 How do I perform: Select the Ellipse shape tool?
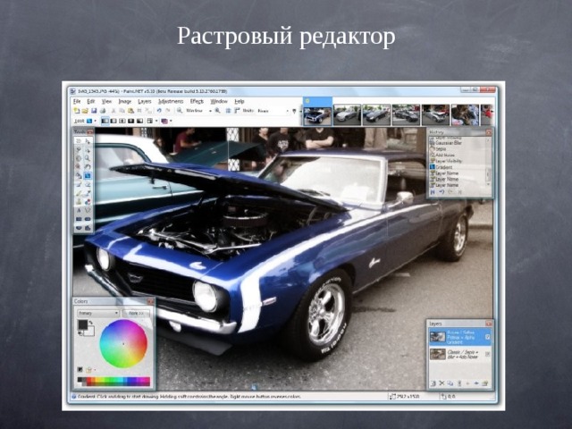pyautogui.click(x=79, y=228)
